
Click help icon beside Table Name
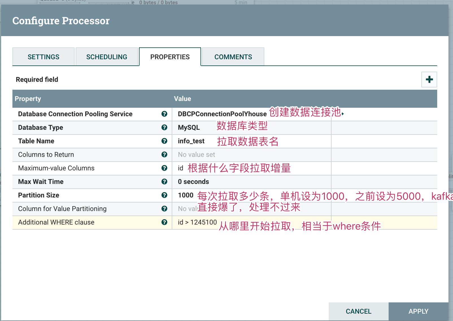[x=164, y=141]
